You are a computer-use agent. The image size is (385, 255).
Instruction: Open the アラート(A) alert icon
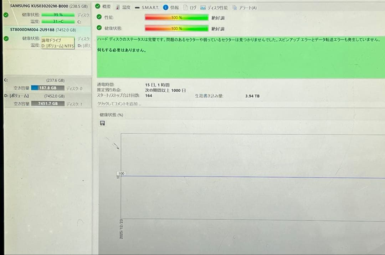[235, 7]
